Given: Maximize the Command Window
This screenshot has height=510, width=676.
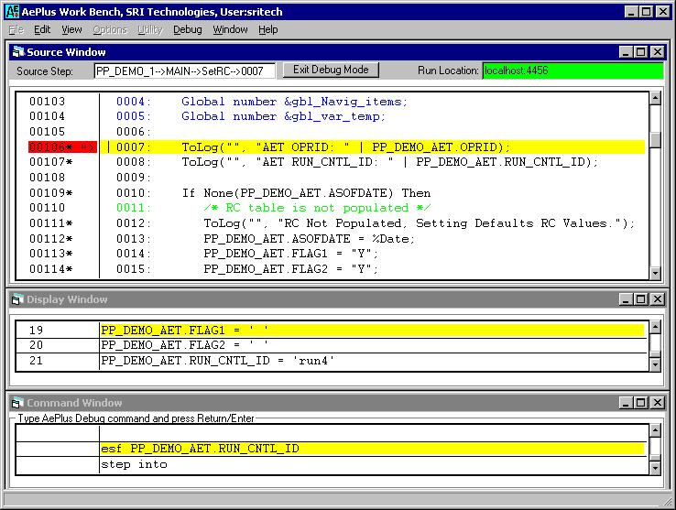Looking at the screenshot, I should (x=641, y=403).
